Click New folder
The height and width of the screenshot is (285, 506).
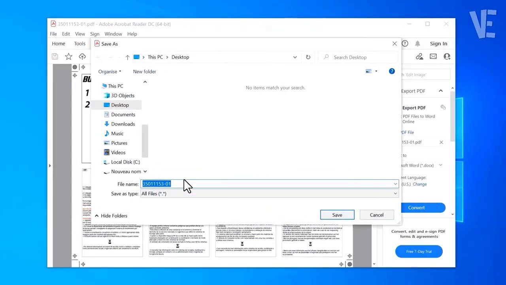pos(144,72)
